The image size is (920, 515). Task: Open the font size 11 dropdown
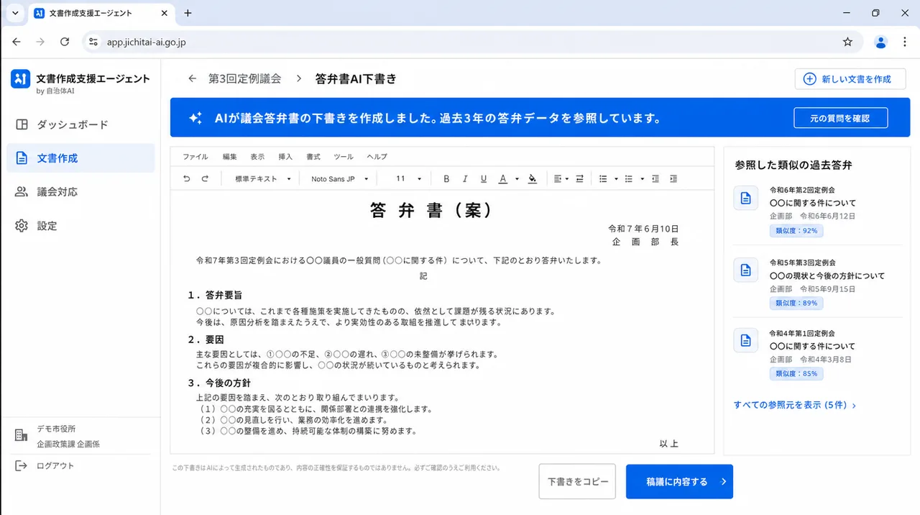[409, 178]
